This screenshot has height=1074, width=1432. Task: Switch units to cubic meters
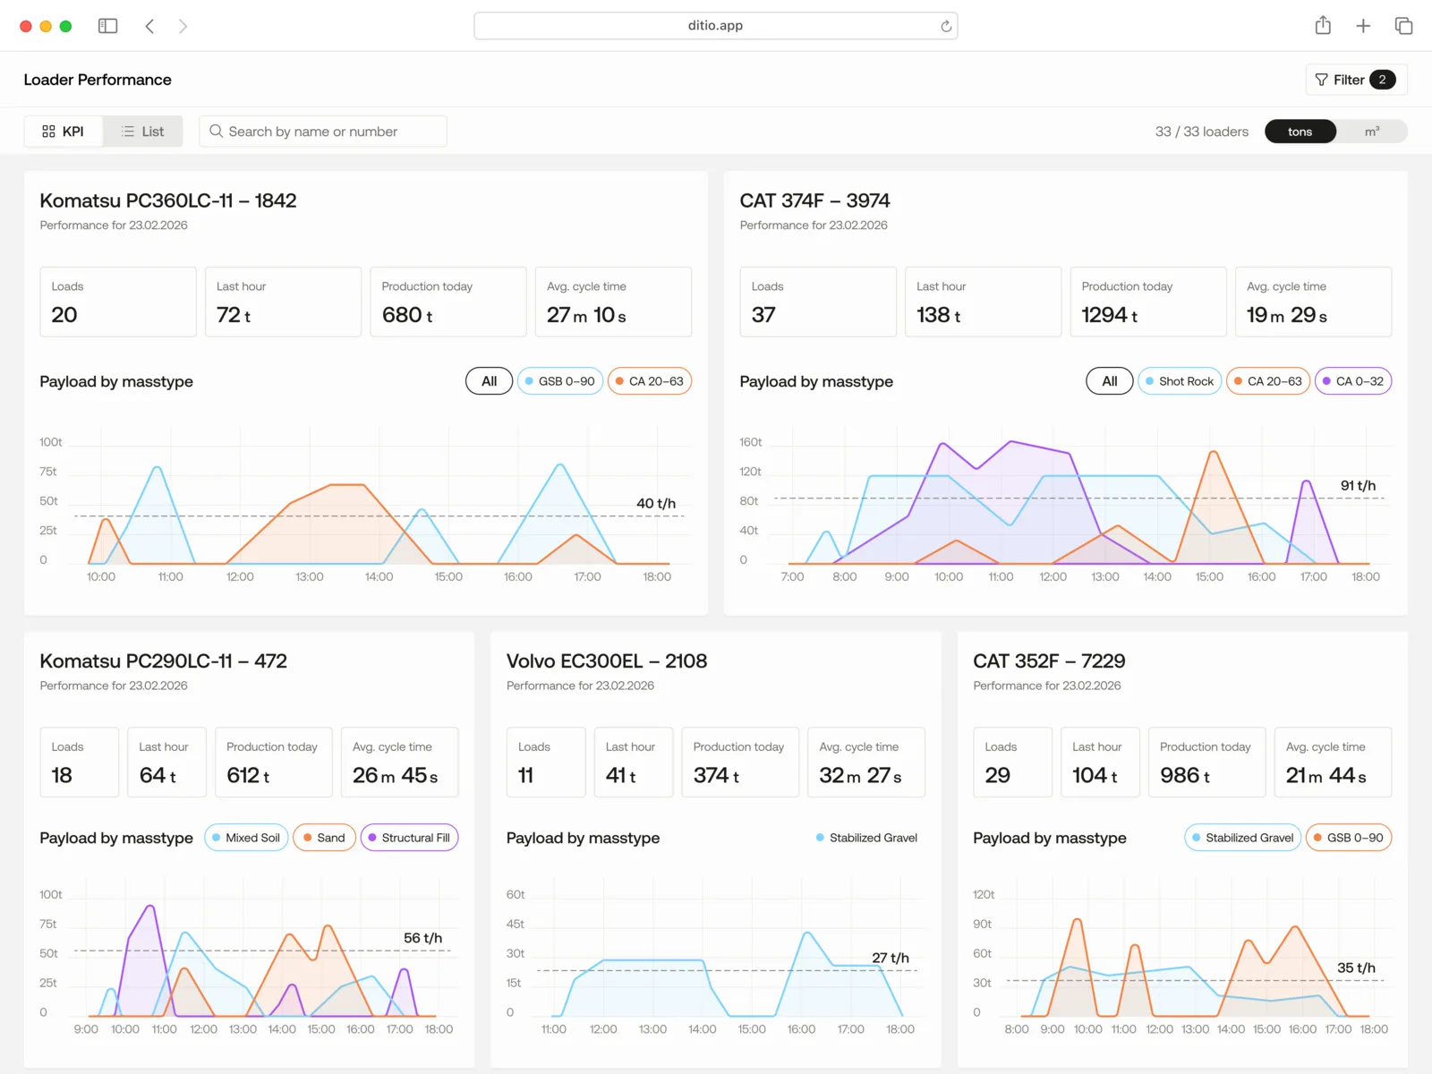click(x=1372, y=131)
